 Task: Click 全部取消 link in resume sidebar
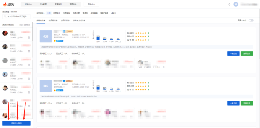[27, 25]
